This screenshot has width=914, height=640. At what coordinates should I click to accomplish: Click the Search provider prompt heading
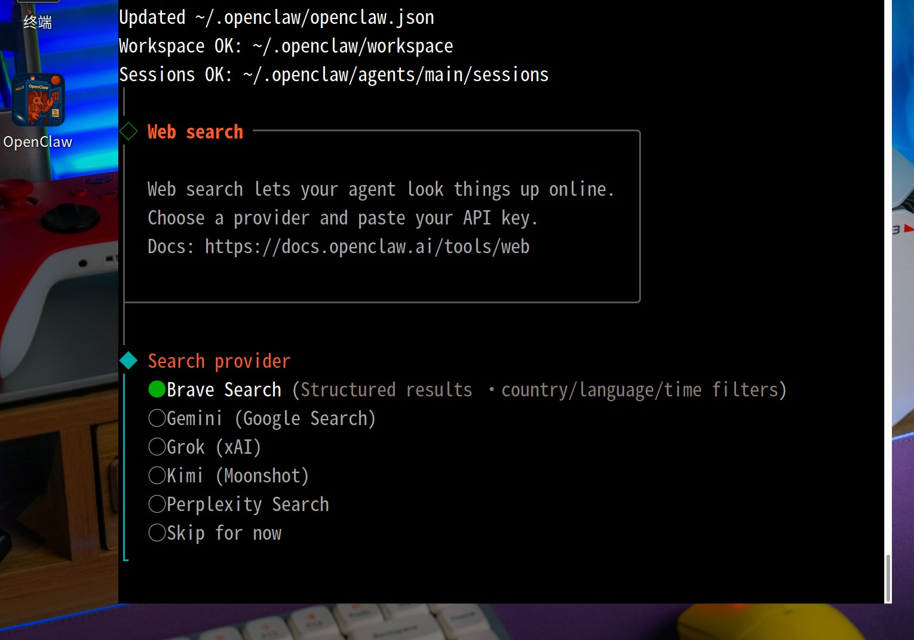pos(219,361)
